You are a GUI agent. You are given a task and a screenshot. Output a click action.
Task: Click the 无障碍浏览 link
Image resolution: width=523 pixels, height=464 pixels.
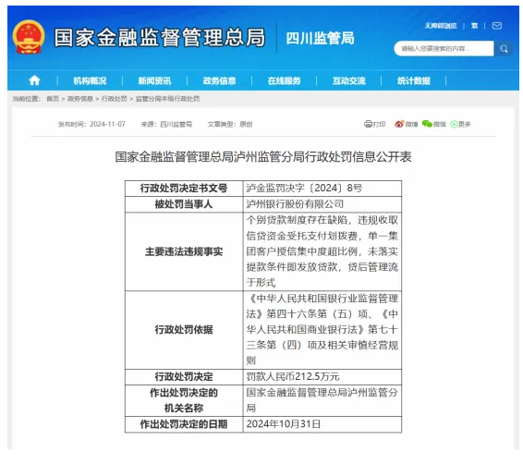pyautogui.click(x=441, y=26)
